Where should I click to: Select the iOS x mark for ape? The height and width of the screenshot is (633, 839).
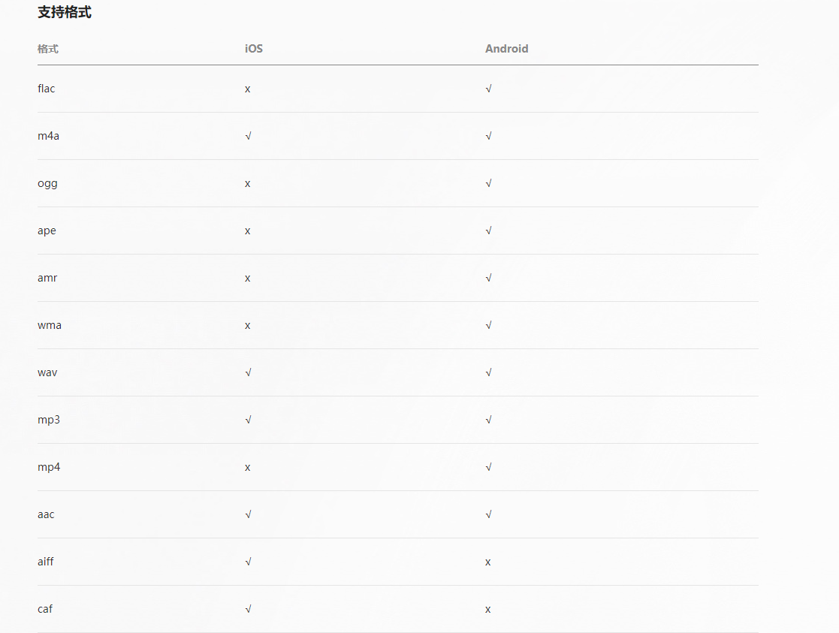[x=247, y=231]
